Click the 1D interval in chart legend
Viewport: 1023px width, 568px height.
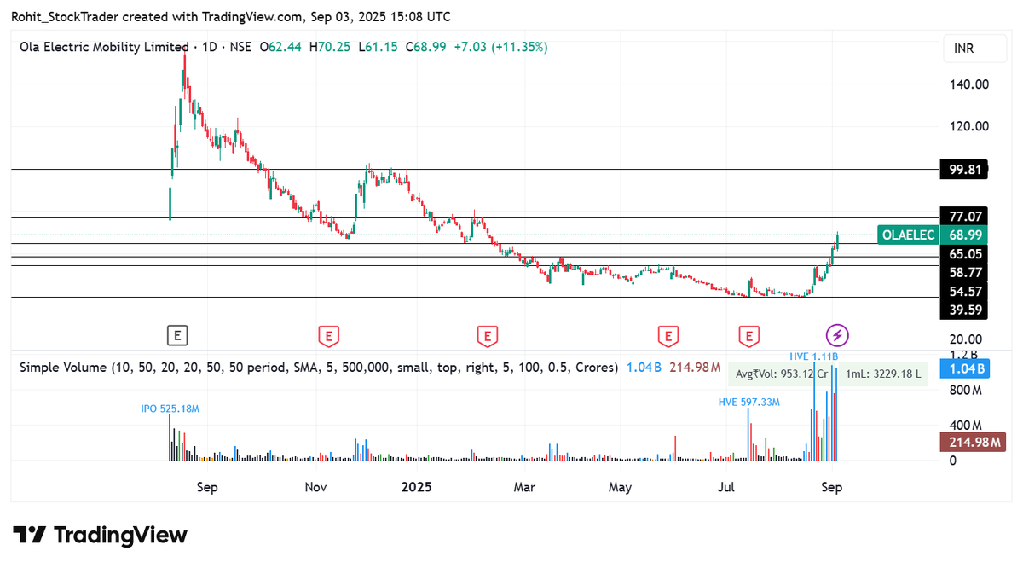208,47
